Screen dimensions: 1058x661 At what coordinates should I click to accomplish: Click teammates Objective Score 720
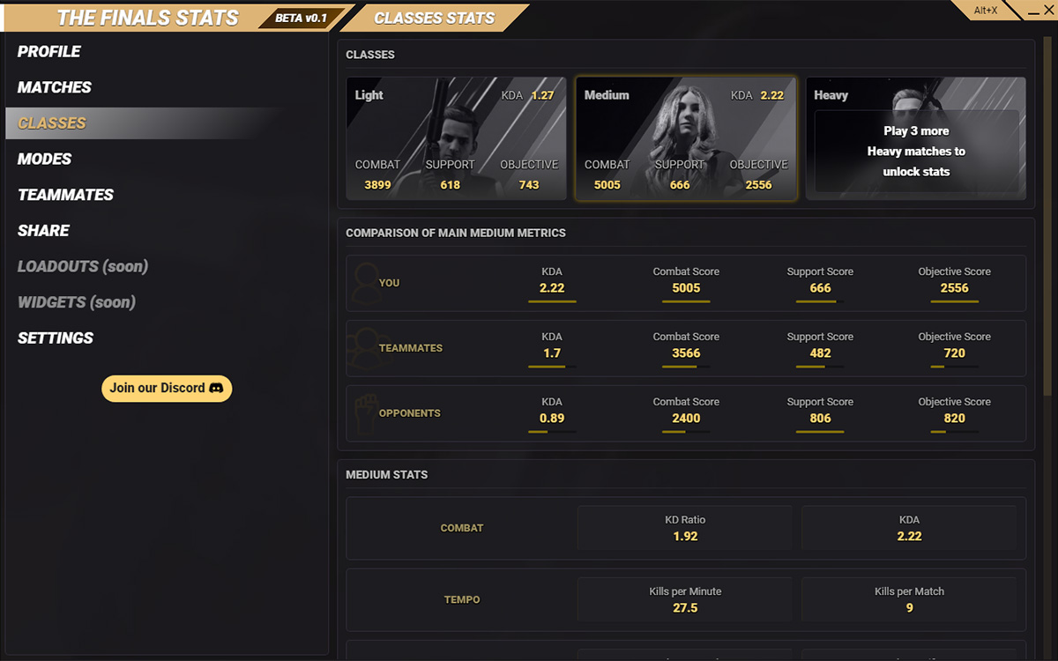(x=954, y=353)
